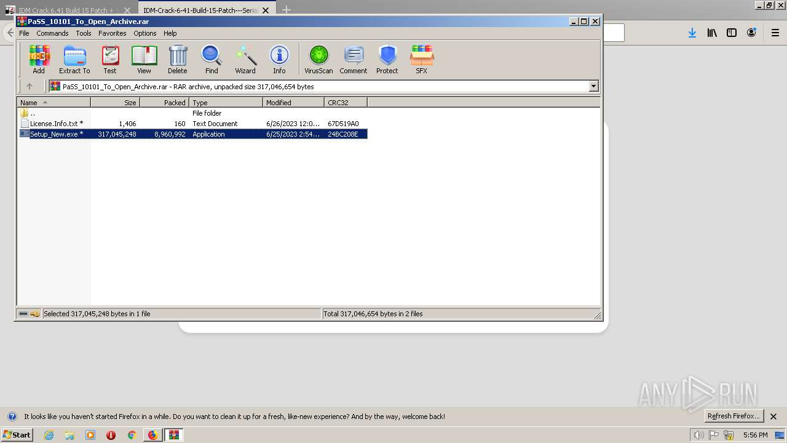Screen dimensions: 787x443
Task: Expand the archive path dropdown
Action: 593,86
